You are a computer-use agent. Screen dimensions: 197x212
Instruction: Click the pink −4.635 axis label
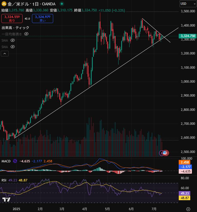[x=185, y=171]
